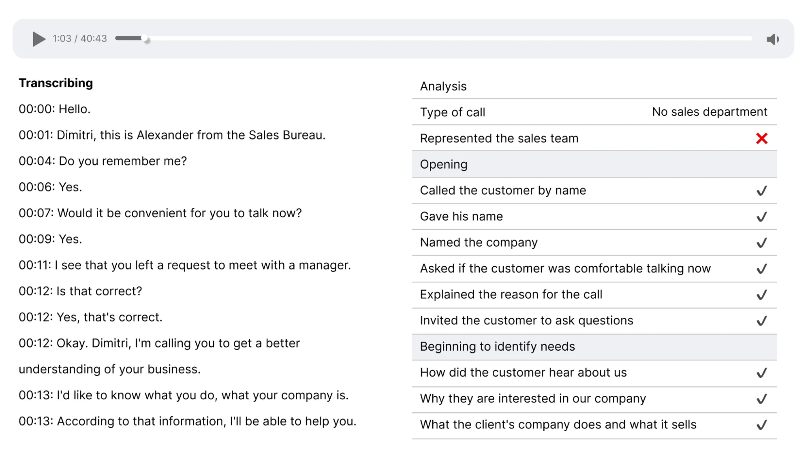Click checkmark for How did the customer hear about us

[x=761, y=373]
